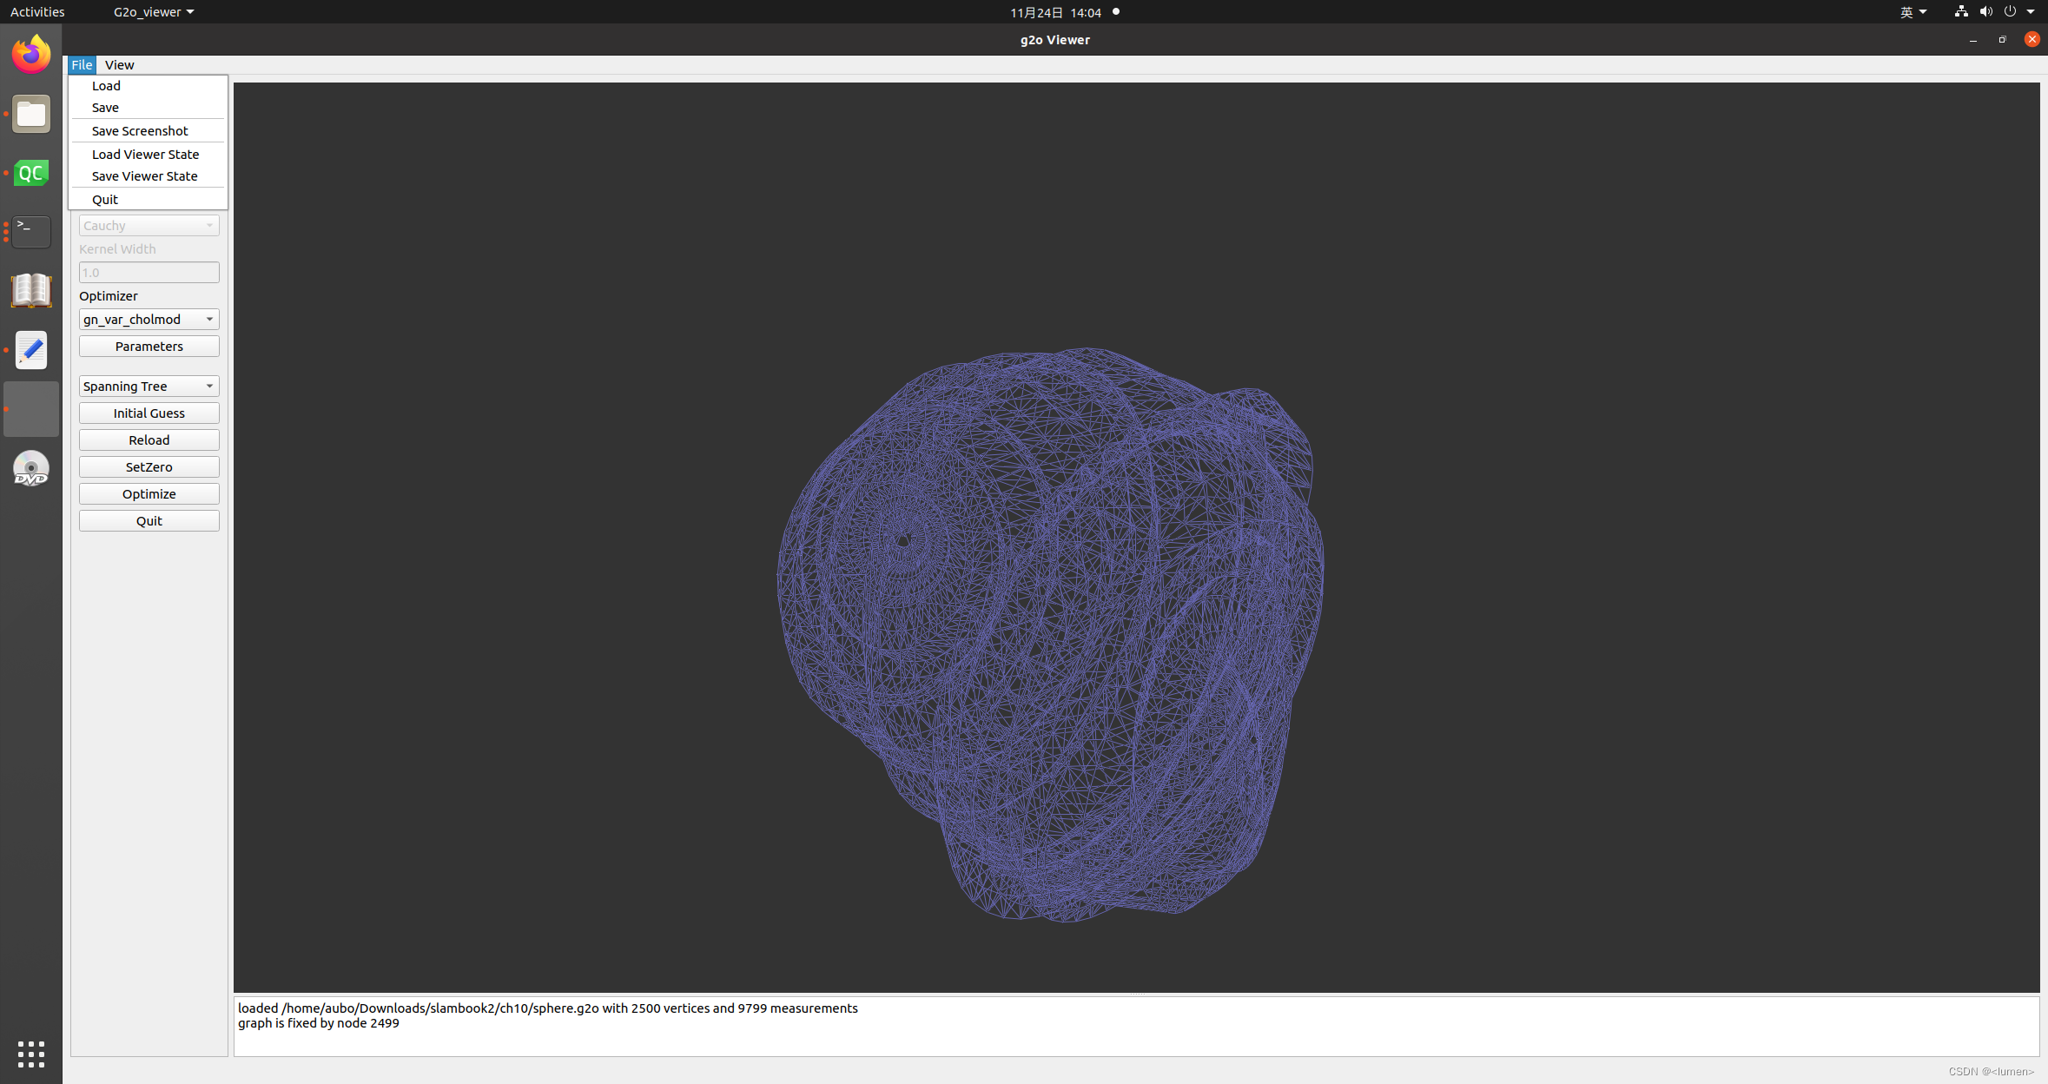Viewport: 2048px width, 1084px height.
Task: Open the G2o_viewer app menu
Action: pyautogui.click(x=154, y=12)
